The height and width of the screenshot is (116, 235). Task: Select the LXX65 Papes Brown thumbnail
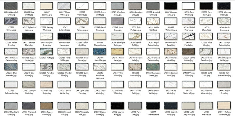coord(46,106)
